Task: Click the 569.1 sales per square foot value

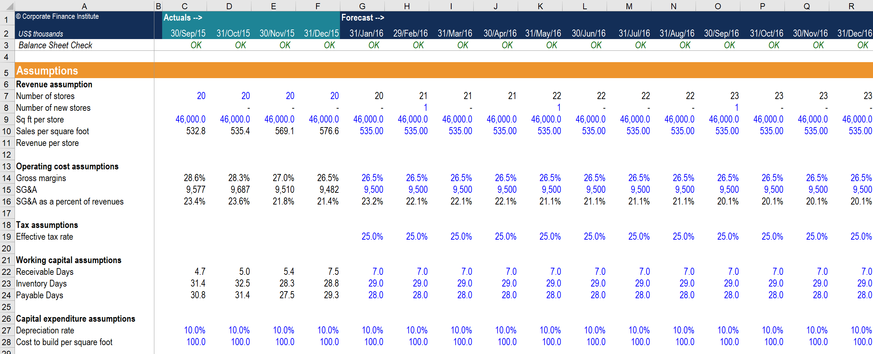Action: point(284,131)
